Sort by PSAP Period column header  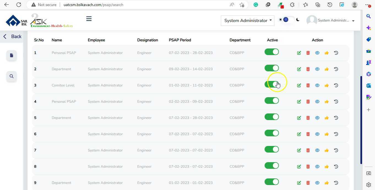pos(180,40)
